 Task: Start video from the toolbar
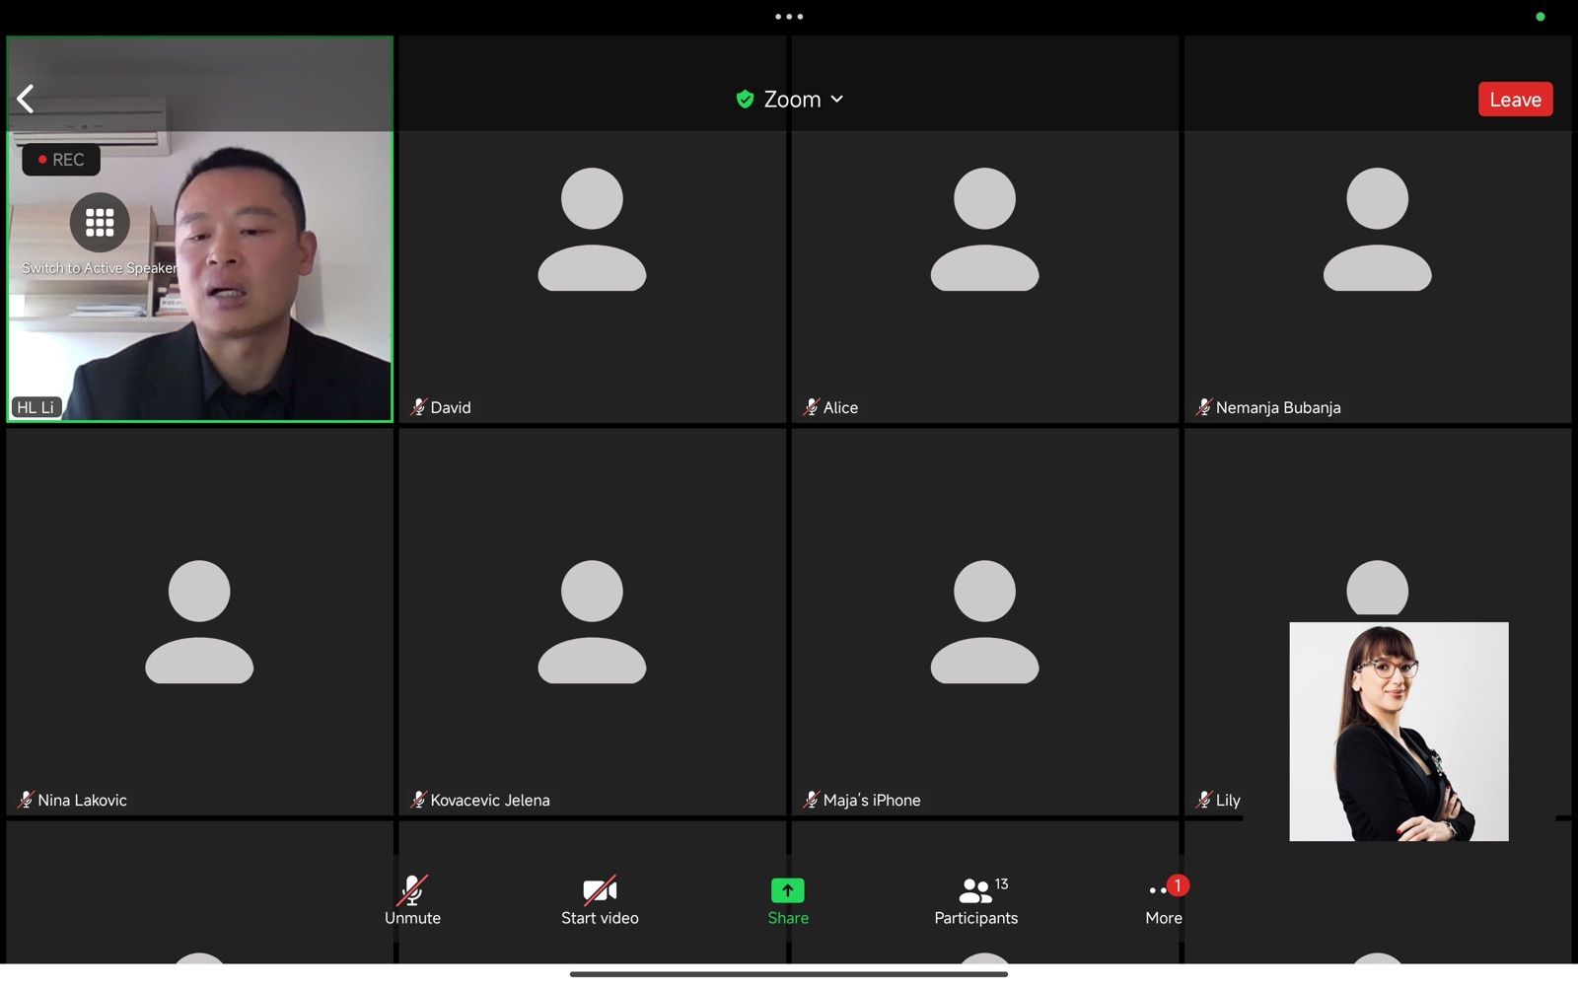600,899
